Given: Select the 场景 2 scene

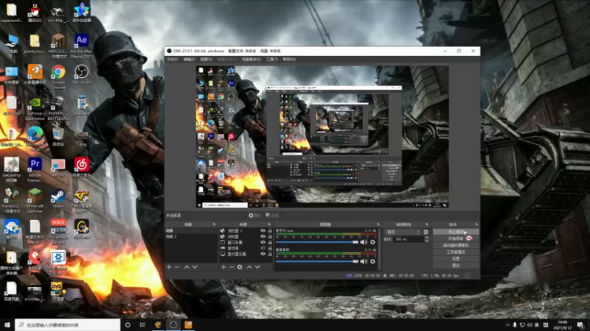Looking at the screenshot, I should tap(191, 236).
